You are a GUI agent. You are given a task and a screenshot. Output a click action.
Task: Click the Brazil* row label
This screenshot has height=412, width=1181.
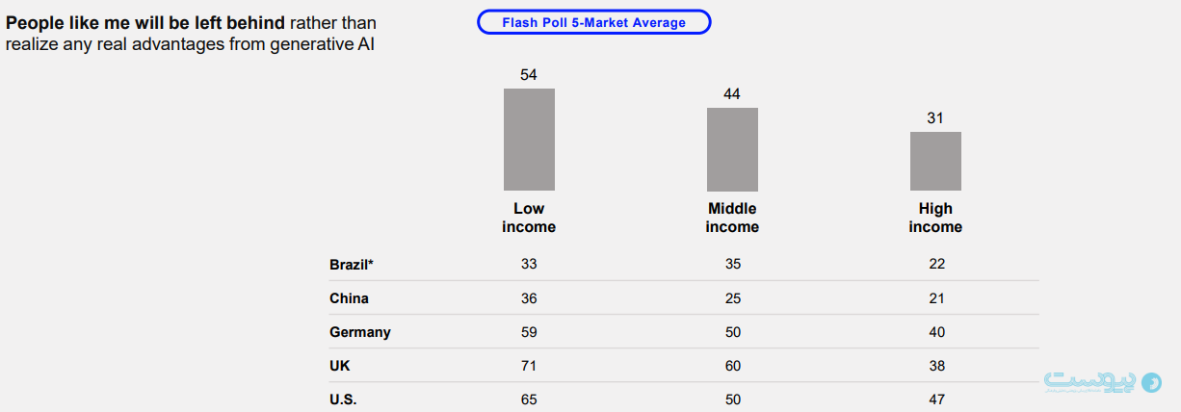click(351, 265)
